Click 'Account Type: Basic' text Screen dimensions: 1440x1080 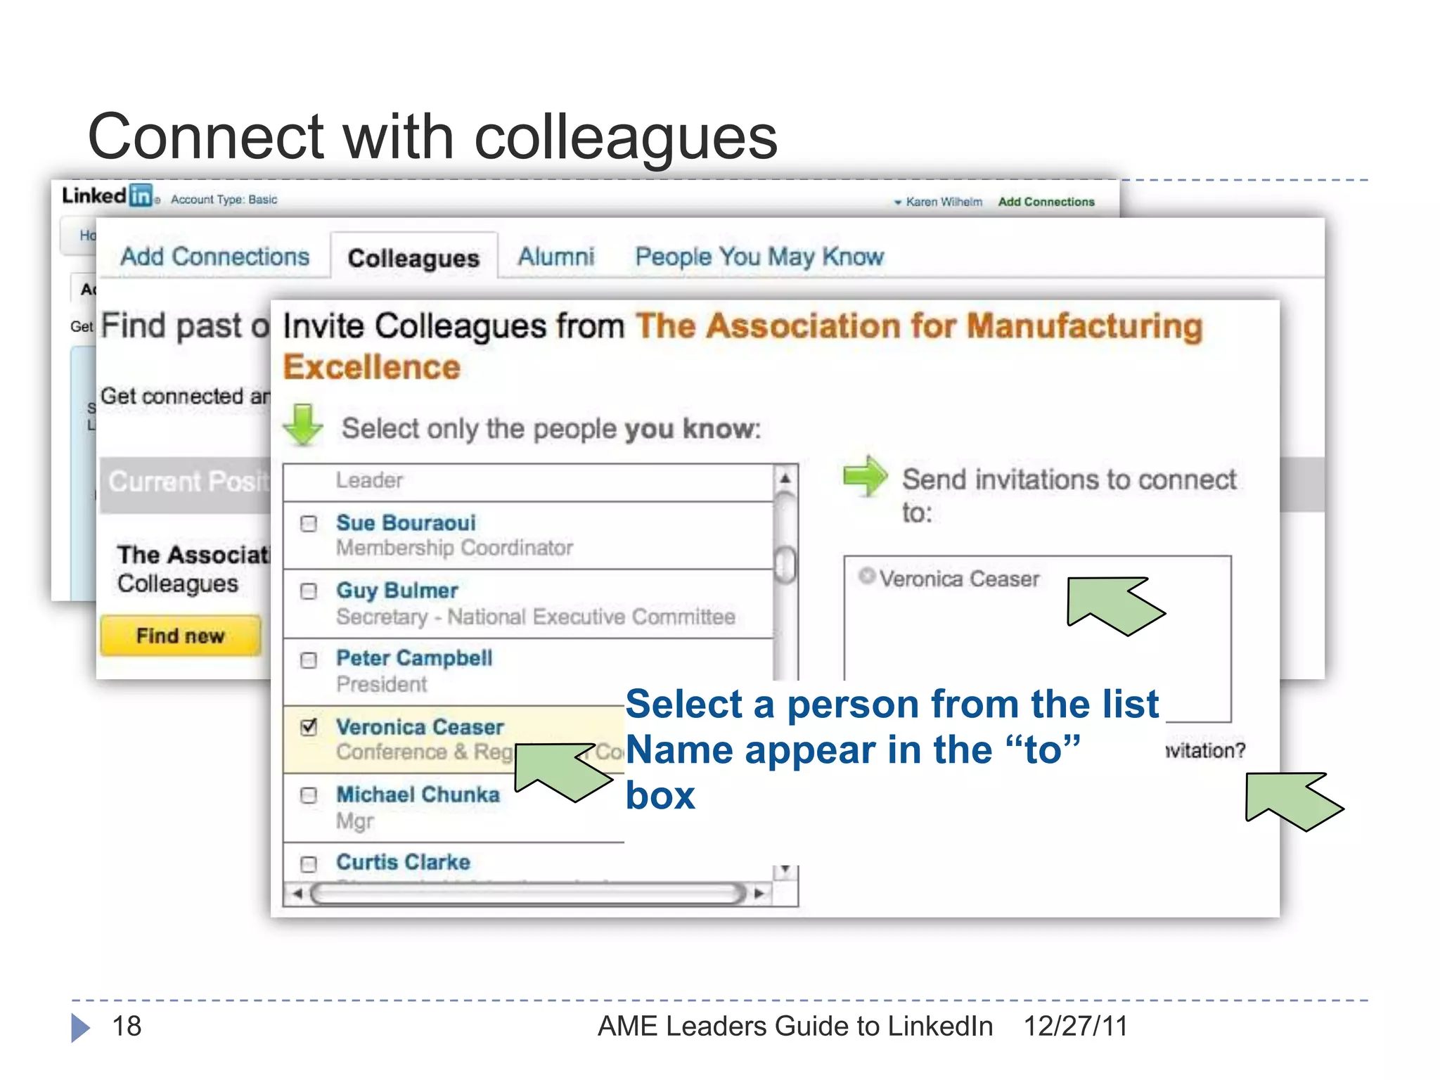[x=224, y=200]
